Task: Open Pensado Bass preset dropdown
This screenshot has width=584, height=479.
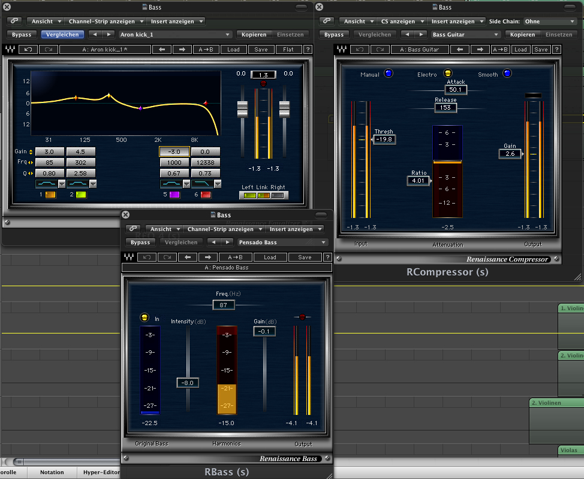Action: pos(282,242)
